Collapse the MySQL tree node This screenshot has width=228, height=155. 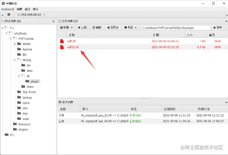15,60
